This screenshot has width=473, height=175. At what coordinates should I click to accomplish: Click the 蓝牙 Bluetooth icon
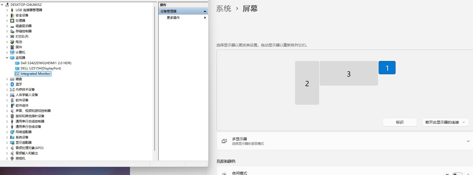coord(12,84)
